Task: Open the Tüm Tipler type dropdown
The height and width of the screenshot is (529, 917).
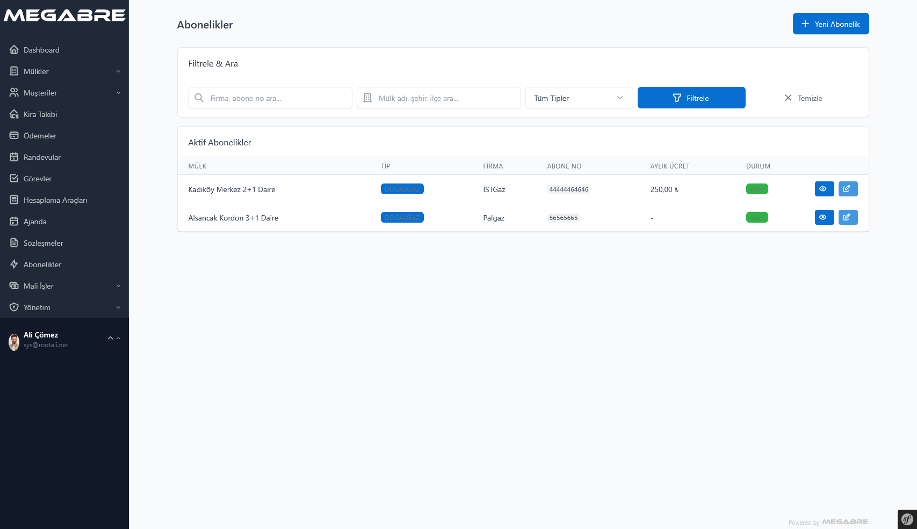Action: click(x=579, y=98)
